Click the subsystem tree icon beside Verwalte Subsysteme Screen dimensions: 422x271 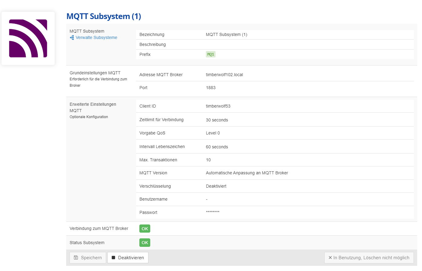point(72,37)
